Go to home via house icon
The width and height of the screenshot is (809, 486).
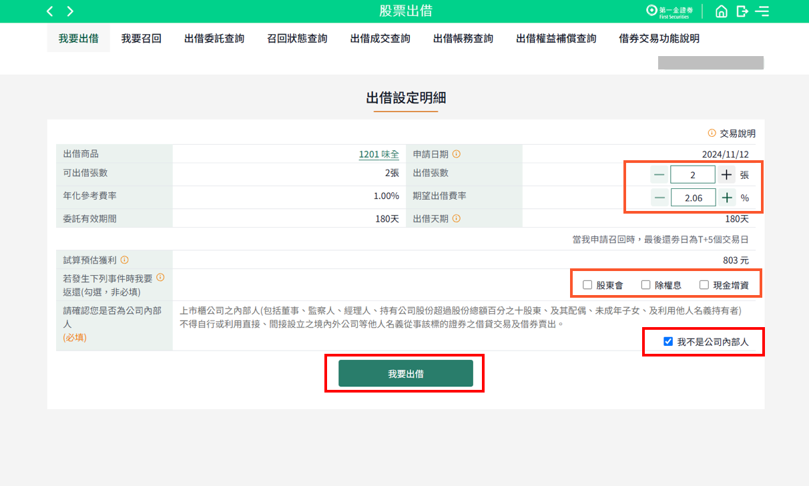[x=721, y=11]
